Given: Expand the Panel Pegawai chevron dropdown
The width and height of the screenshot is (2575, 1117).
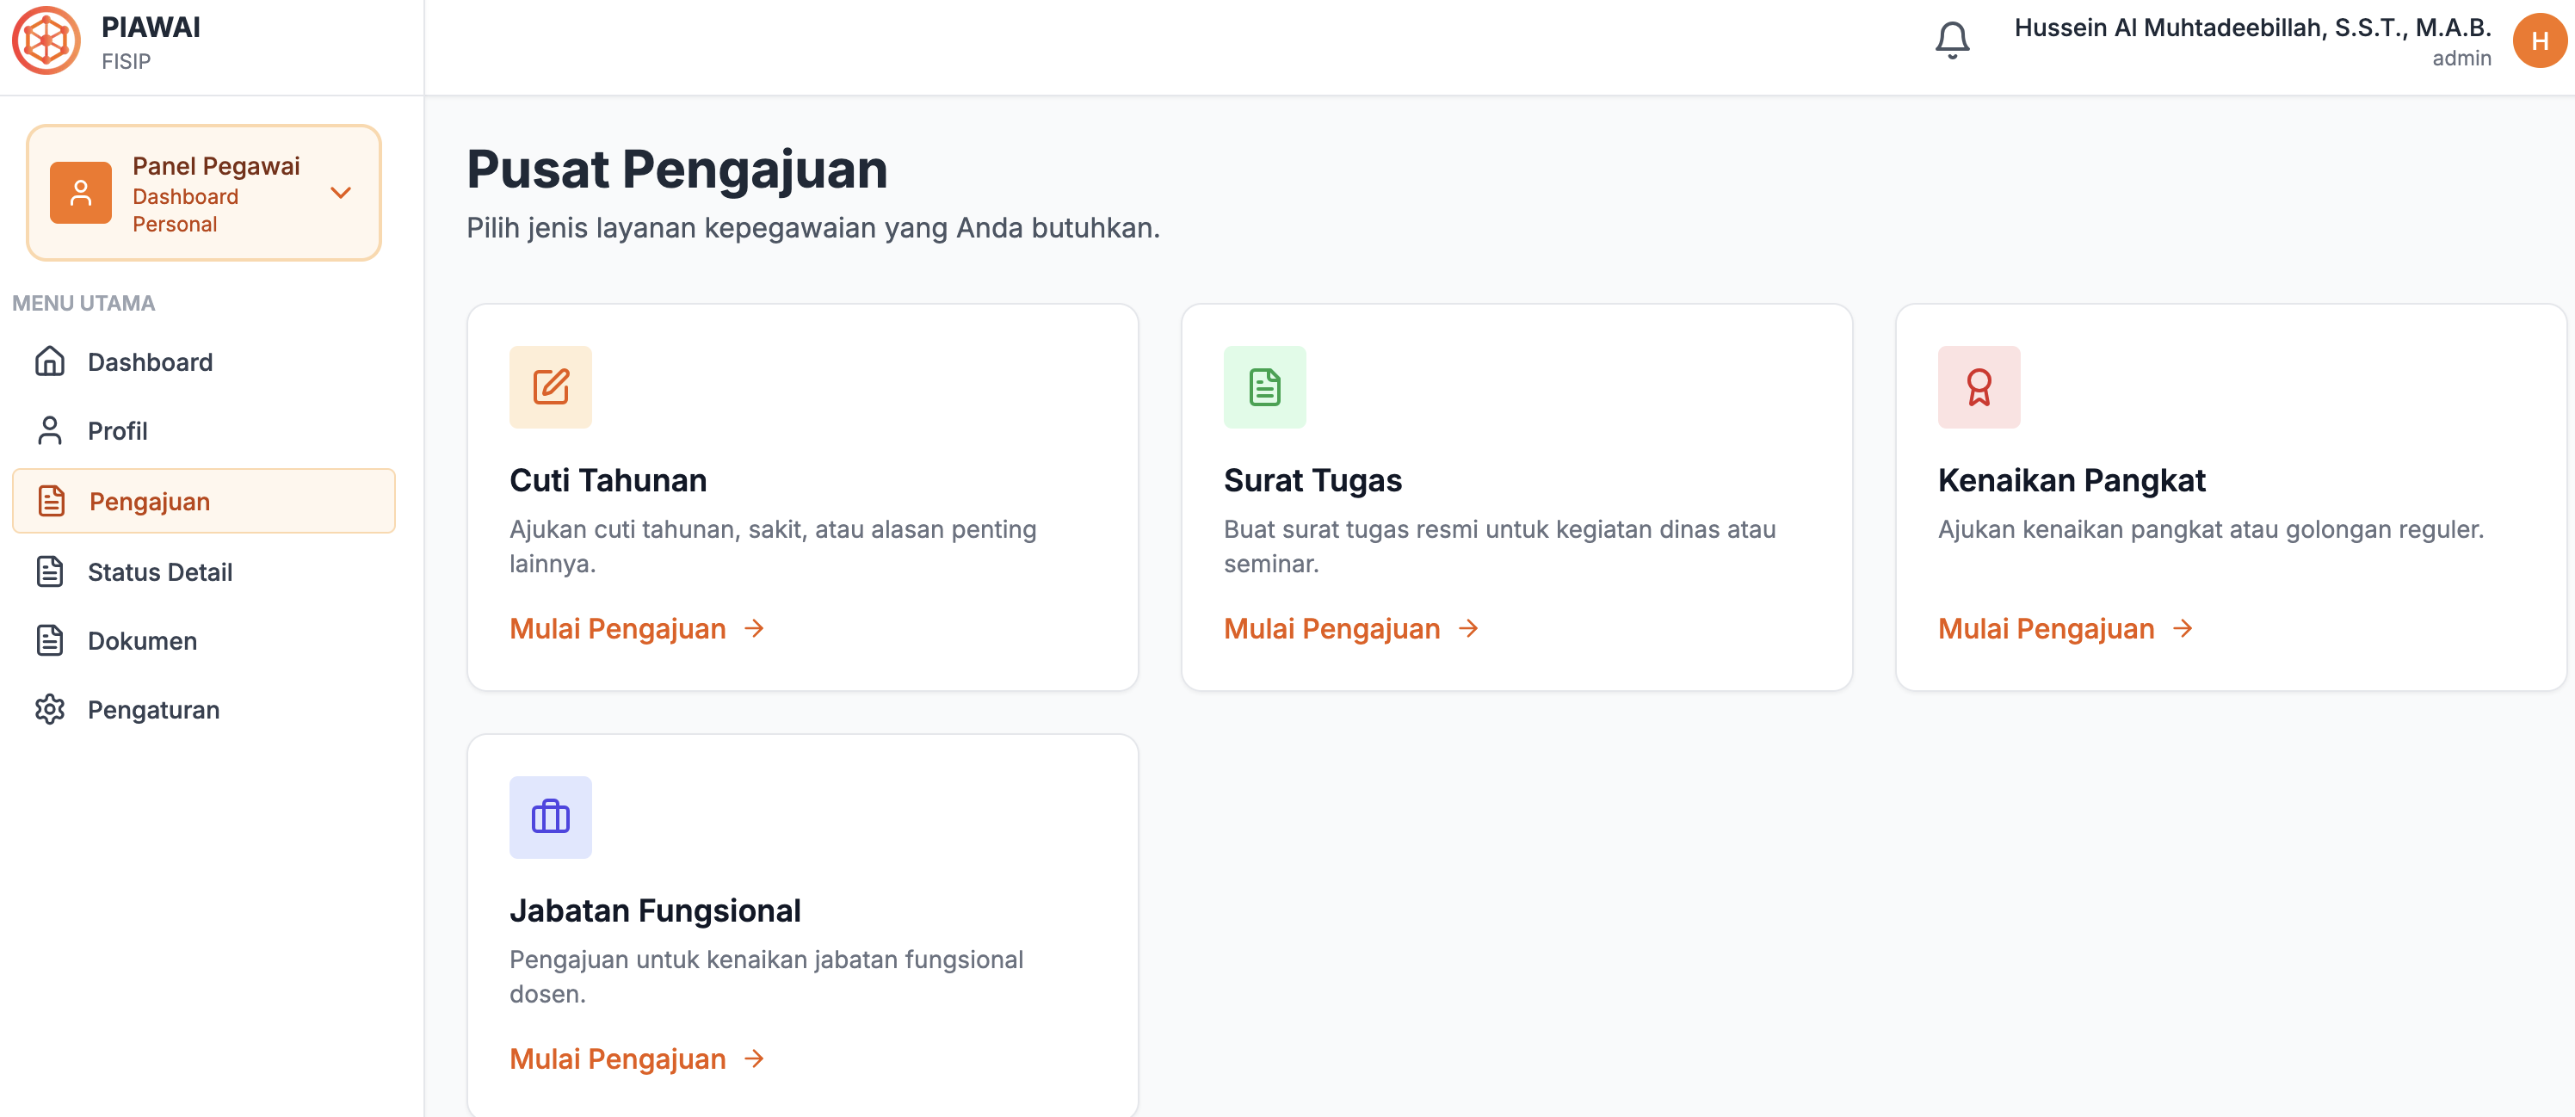Looking at the screenshot, I should [341, 193].
